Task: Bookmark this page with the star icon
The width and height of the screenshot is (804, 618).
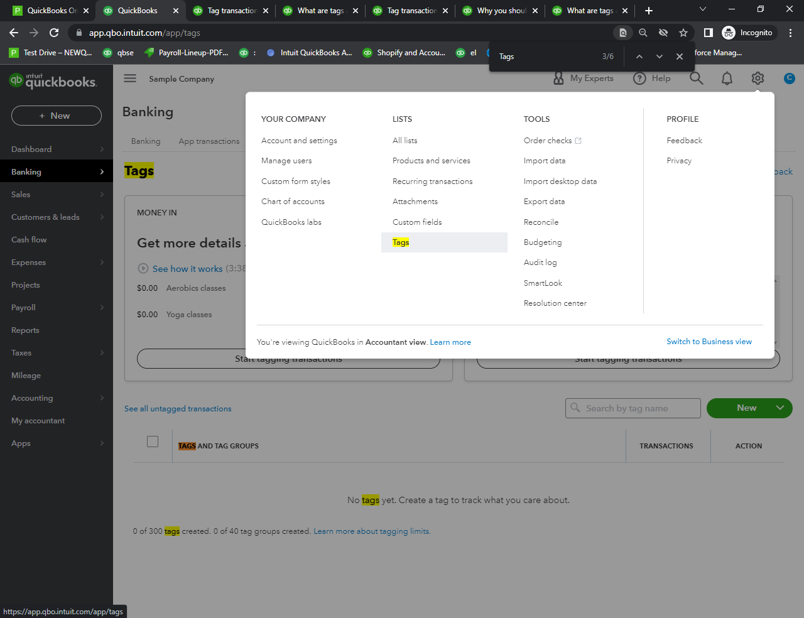Action: (x=683, y=33)
